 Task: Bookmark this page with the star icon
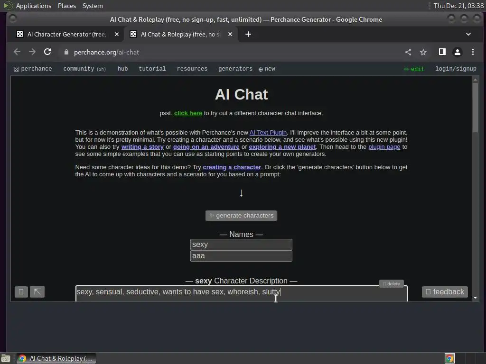[x=423, y=52]
